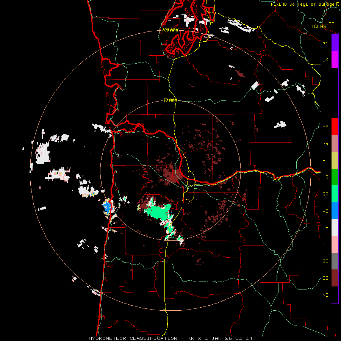Click the WS legend label
This screenshot has width=341, height=341.
[325, 211]
